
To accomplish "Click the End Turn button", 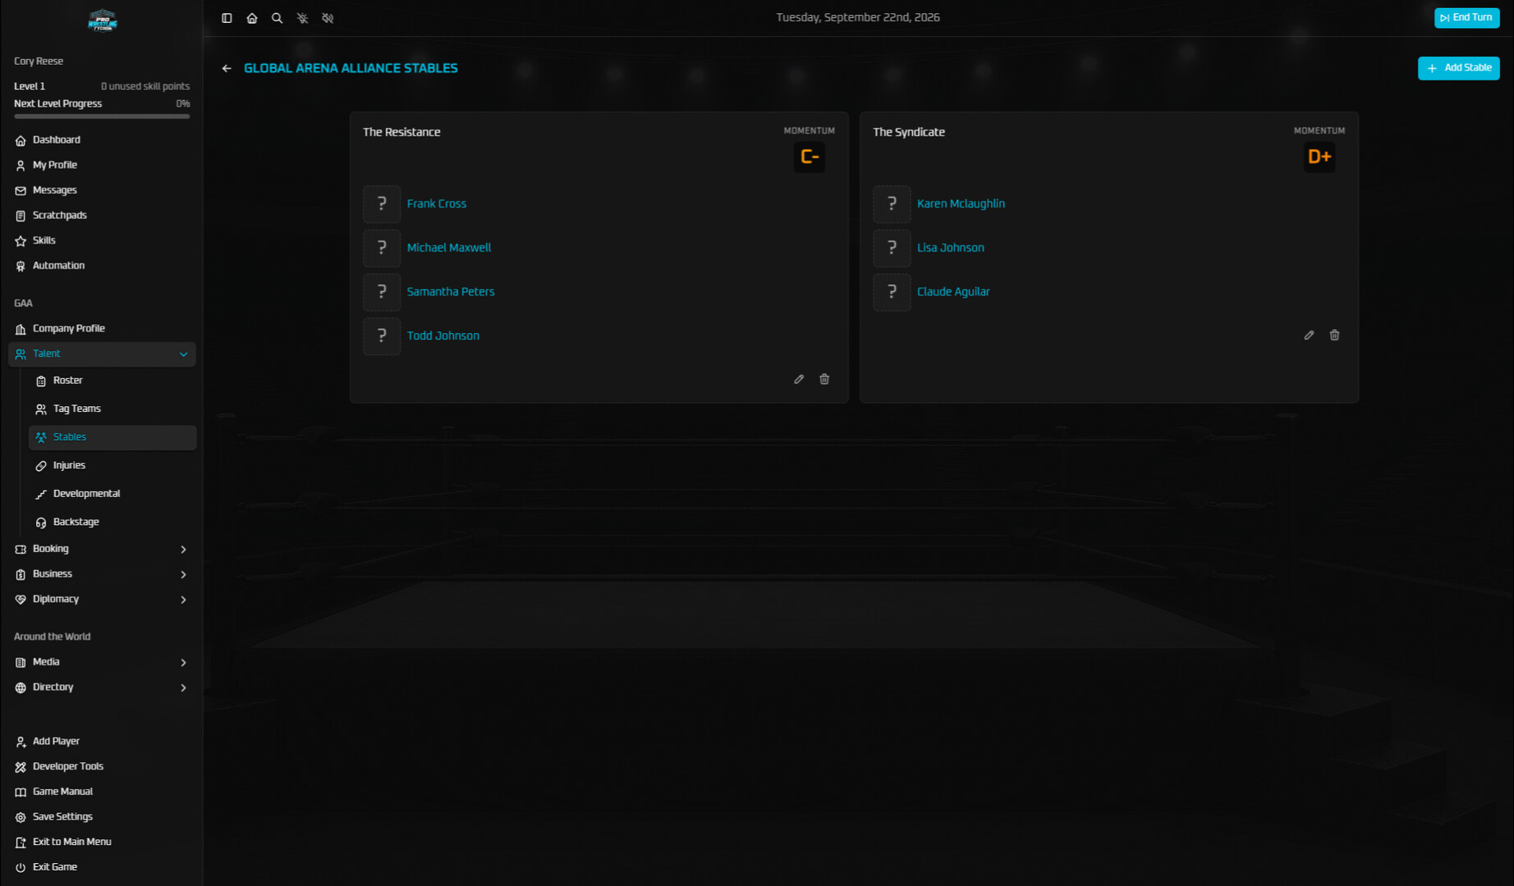I will pyautogui.click(x=1466, y=17).
